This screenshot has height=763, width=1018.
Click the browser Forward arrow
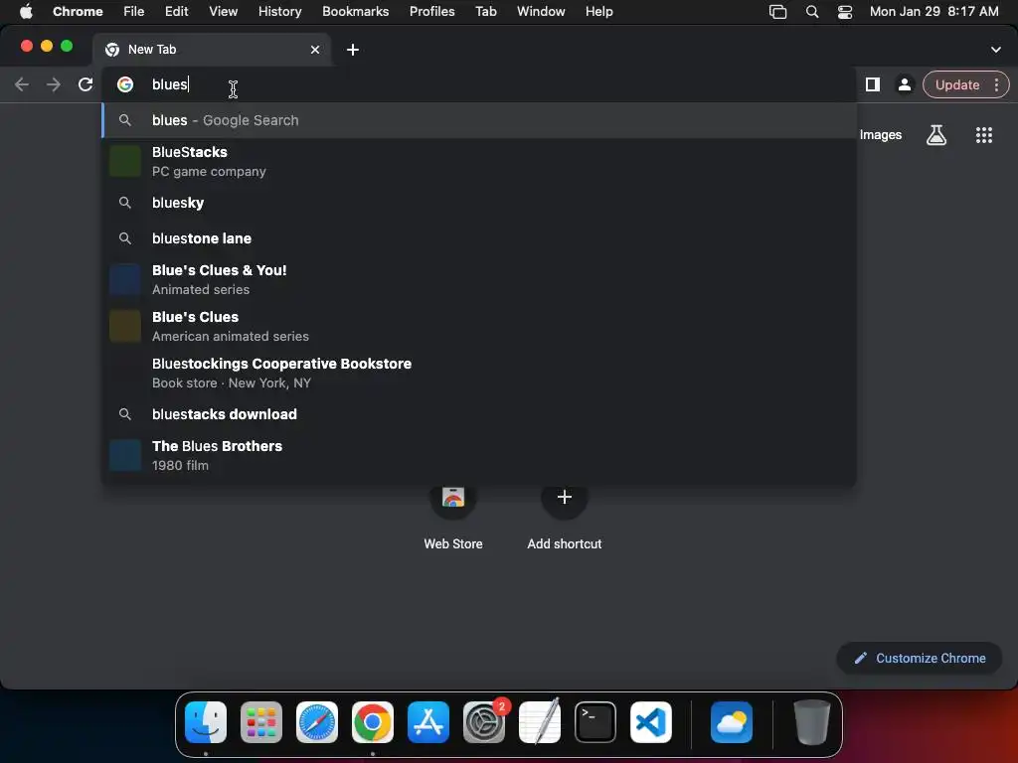tap(54, 84)
